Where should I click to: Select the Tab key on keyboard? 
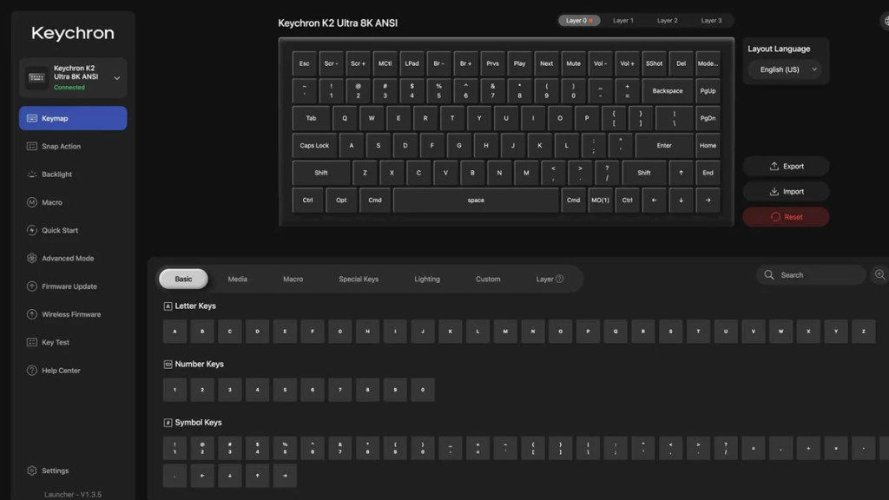tap(312, 118)
